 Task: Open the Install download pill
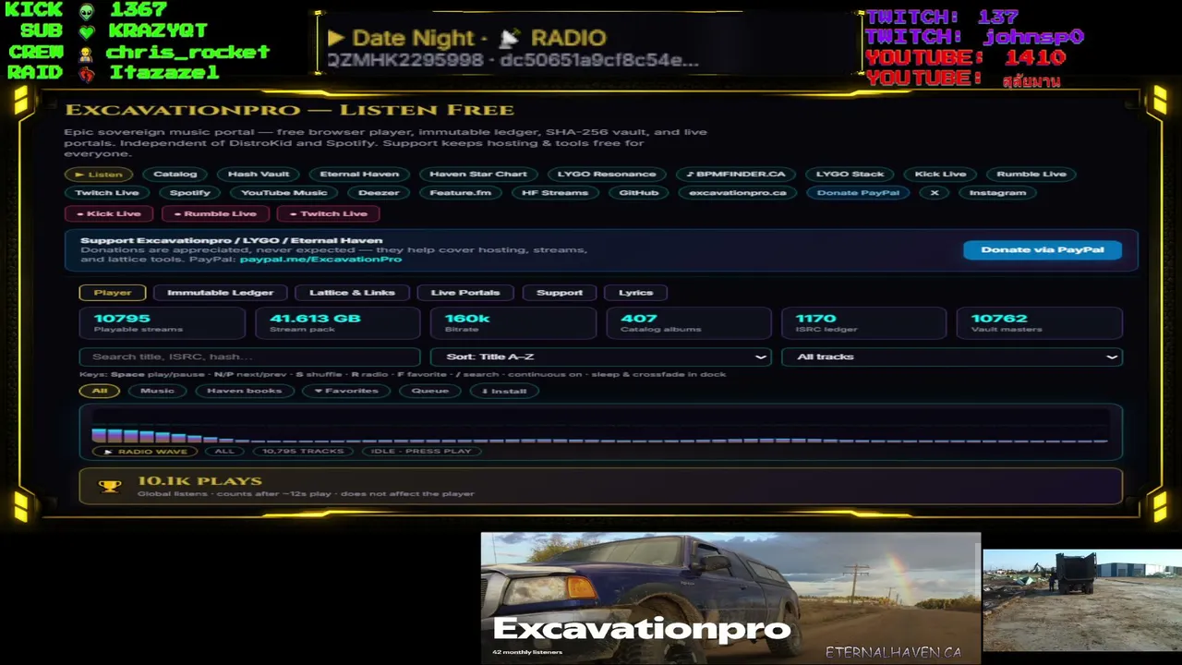pos(503,391)
